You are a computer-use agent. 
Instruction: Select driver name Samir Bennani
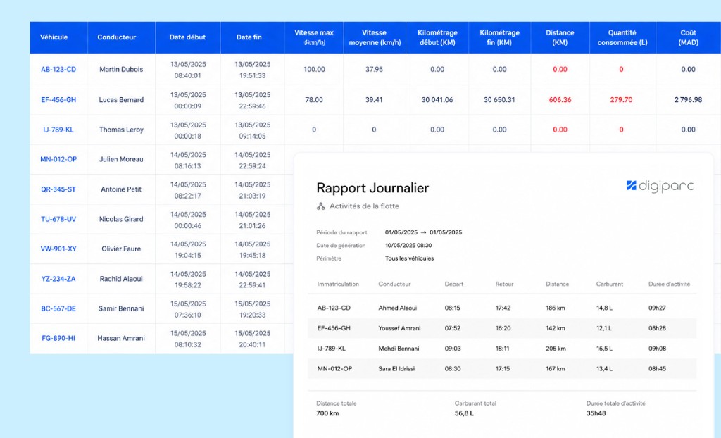pos(121,308)
